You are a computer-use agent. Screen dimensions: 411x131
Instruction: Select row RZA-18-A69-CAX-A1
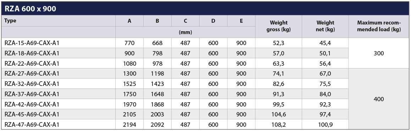pos(174,53)
